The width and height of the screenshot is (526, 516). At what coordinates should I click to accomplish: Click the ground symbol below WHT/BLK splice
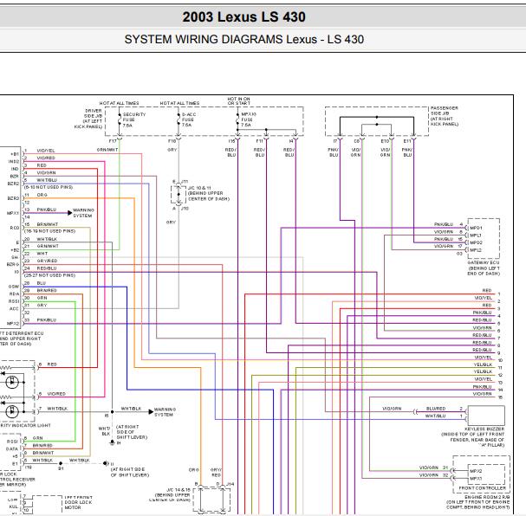point(112,442)
